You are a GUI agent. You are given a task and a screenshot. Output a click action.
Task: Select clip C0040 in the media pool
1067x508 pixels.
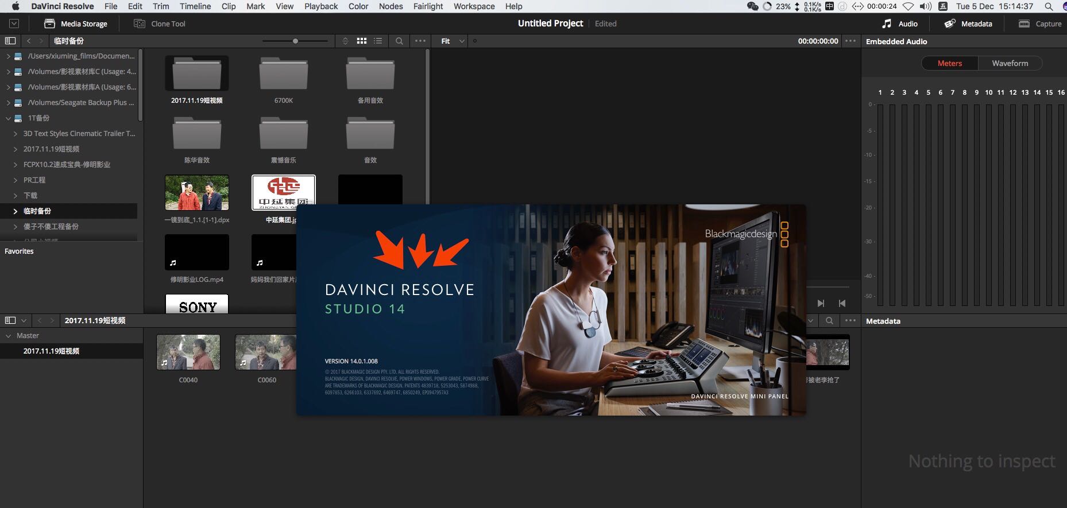pyautogui.click(x=188, y=352)
